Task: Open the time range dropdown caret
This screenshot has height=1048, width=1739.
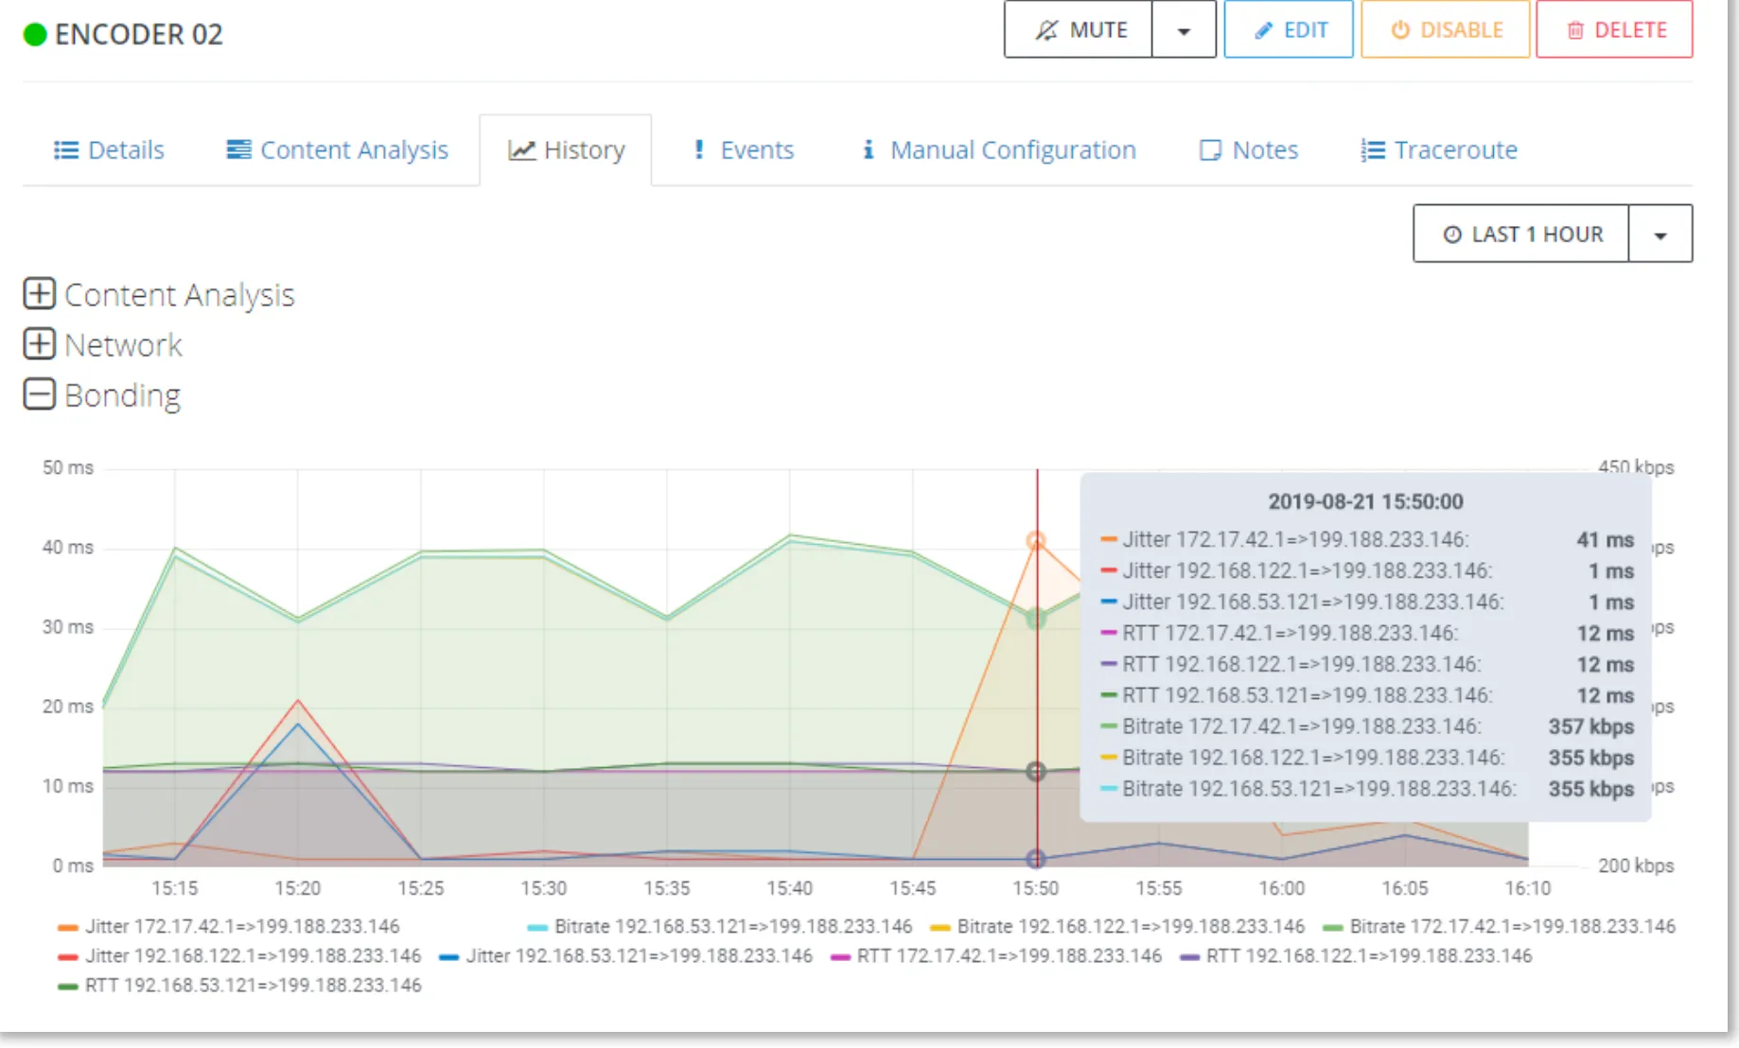Action: click(x=1660, y=234)
